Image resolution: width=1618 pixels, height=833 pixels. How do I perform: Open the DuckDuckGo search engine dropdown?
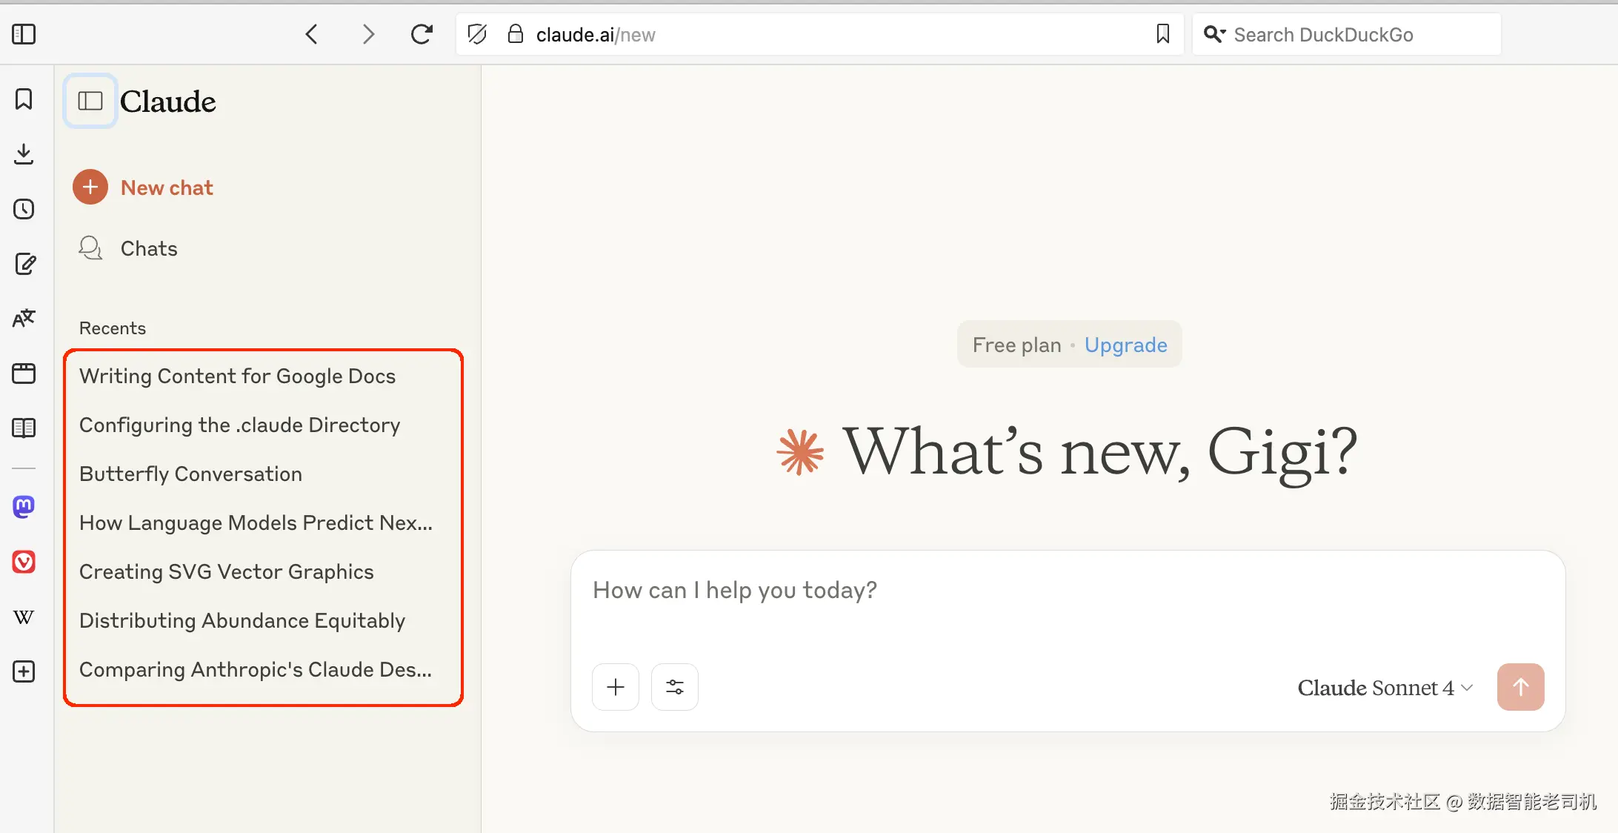point(1213,34)
